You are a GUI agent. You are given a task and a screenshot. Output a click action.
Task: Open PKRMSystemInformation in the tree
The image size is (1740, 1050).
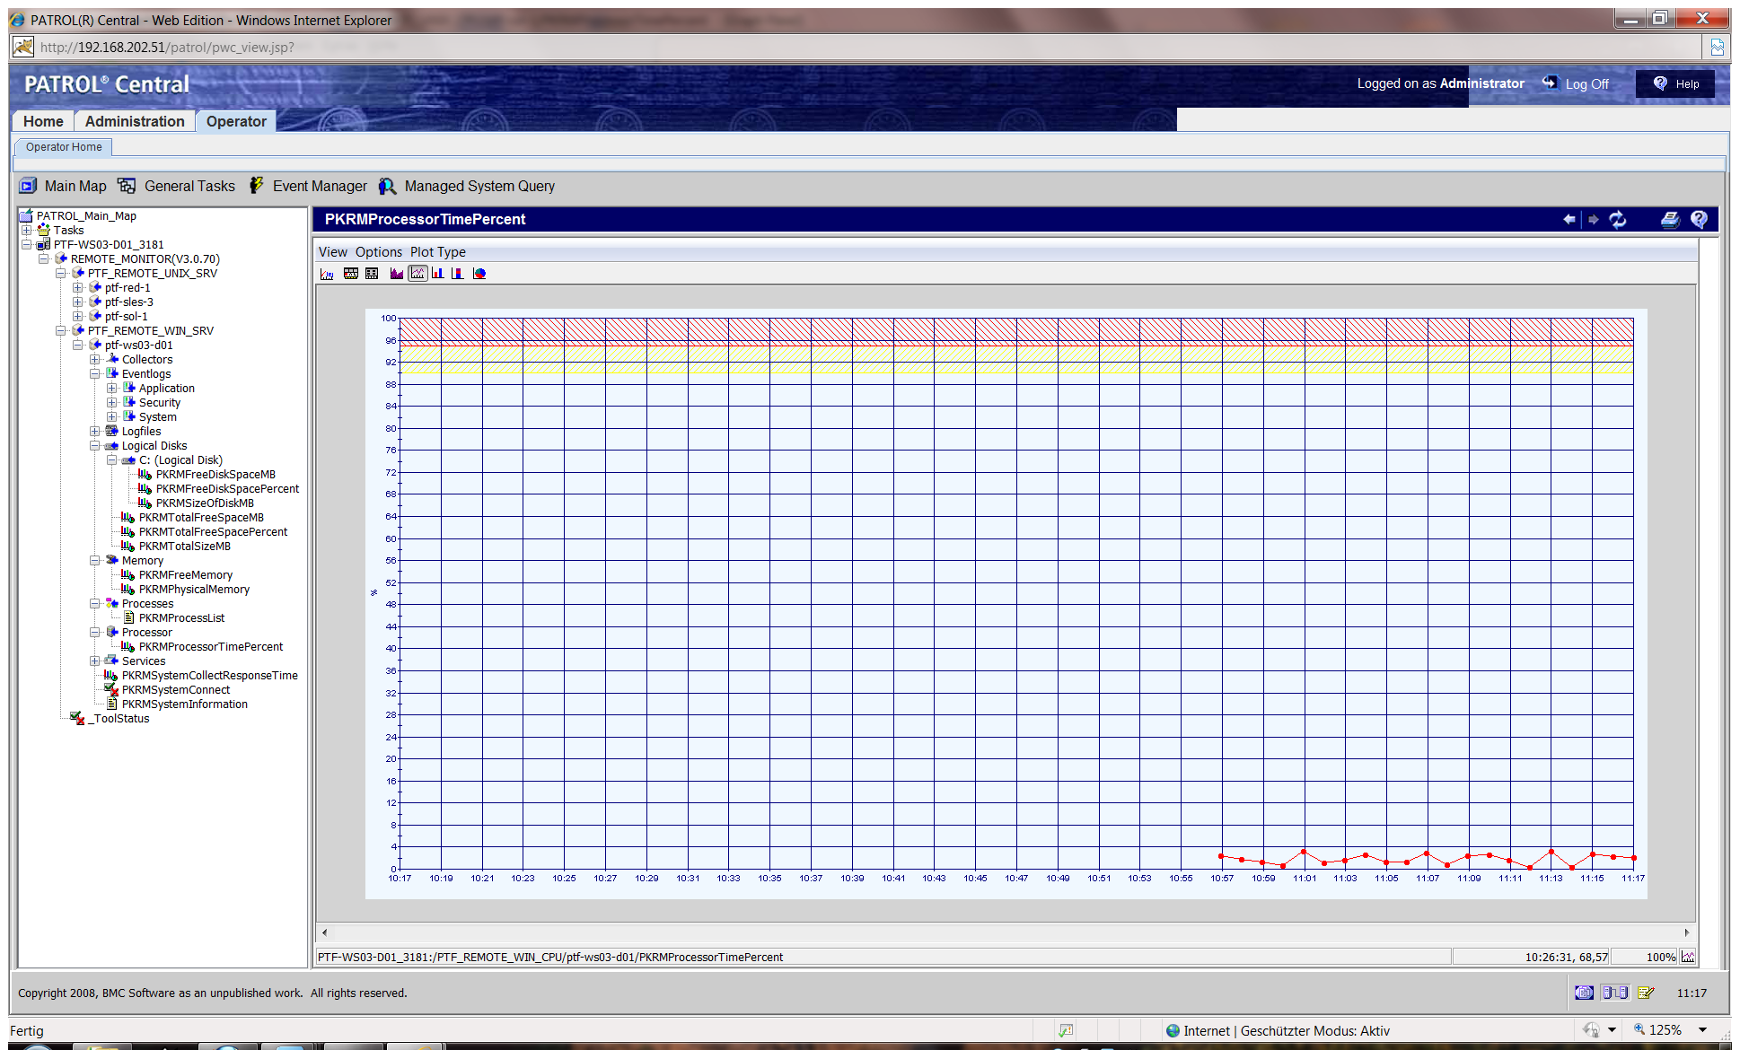click(x=184, y=704)
